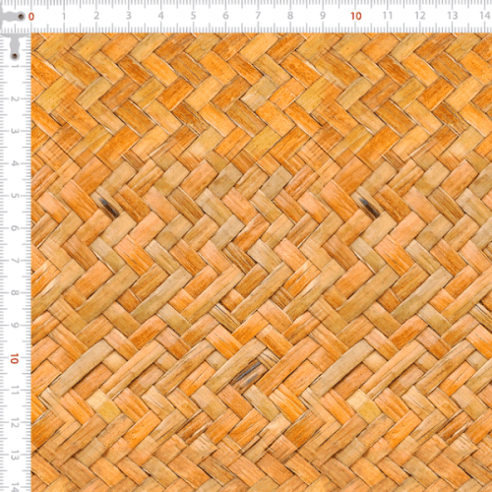
Task: Click the number 14 on top ruler
Action: 485,16
